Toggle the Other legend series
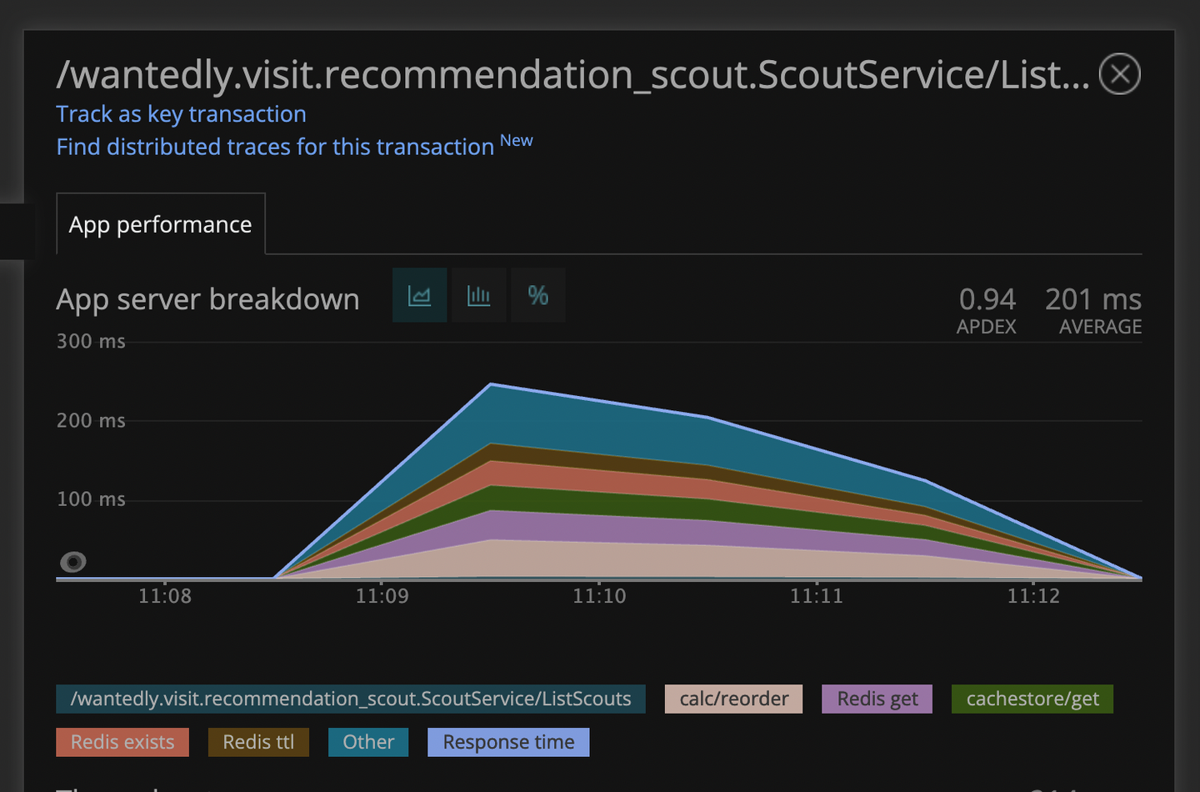This screenshot has height=792, width=1200. [368, 742]
